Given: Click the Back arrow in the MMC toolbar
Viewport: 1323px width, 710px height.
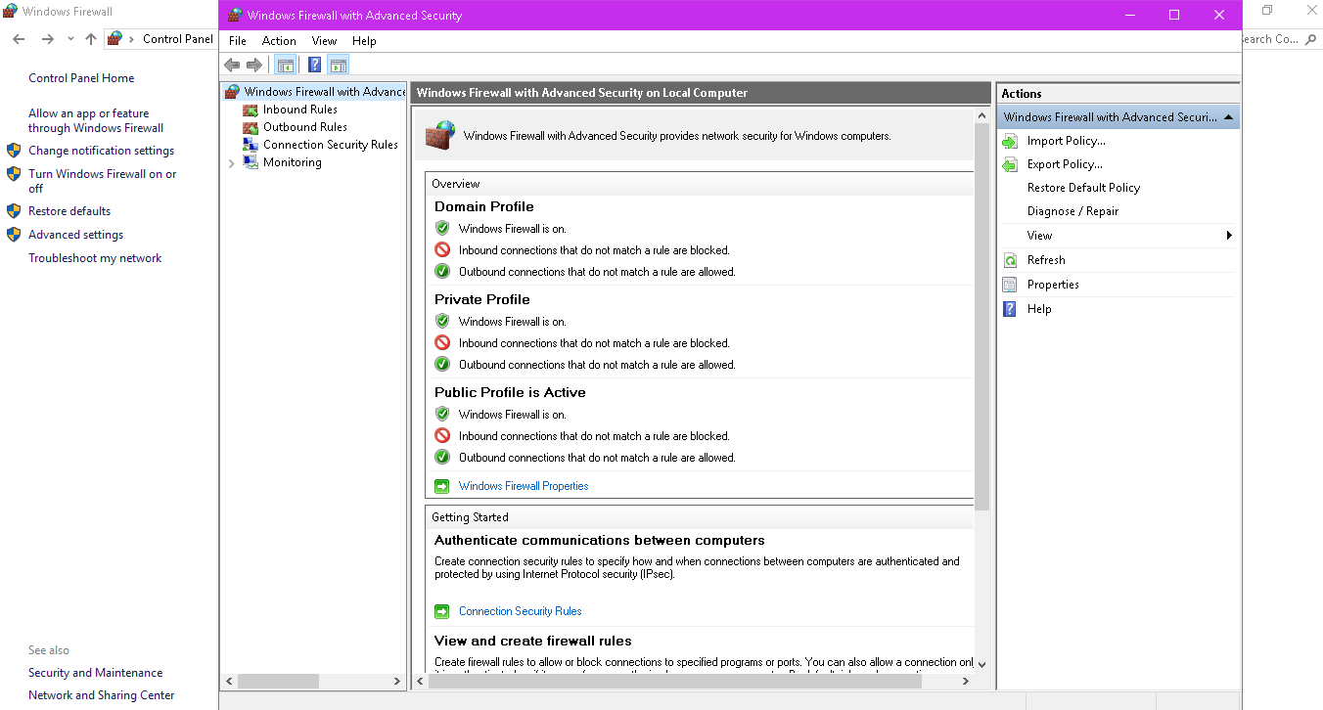Looking at the screenshot, I should 232,66.
